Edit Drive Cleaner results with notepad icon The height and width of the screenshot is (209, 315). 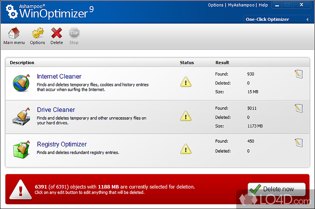coord(299,108)
